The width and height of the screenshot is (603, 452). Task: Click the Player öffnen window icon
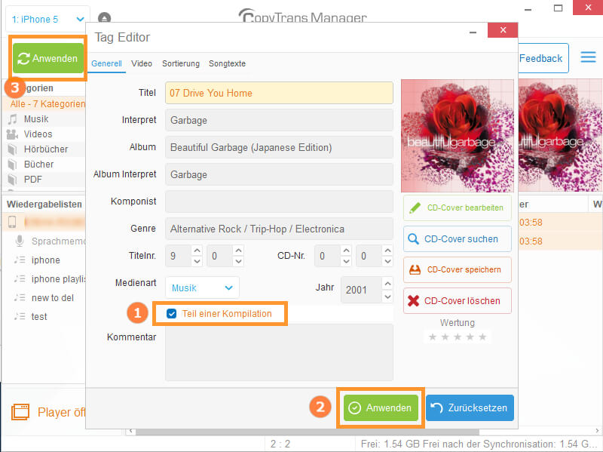[20, 411]
